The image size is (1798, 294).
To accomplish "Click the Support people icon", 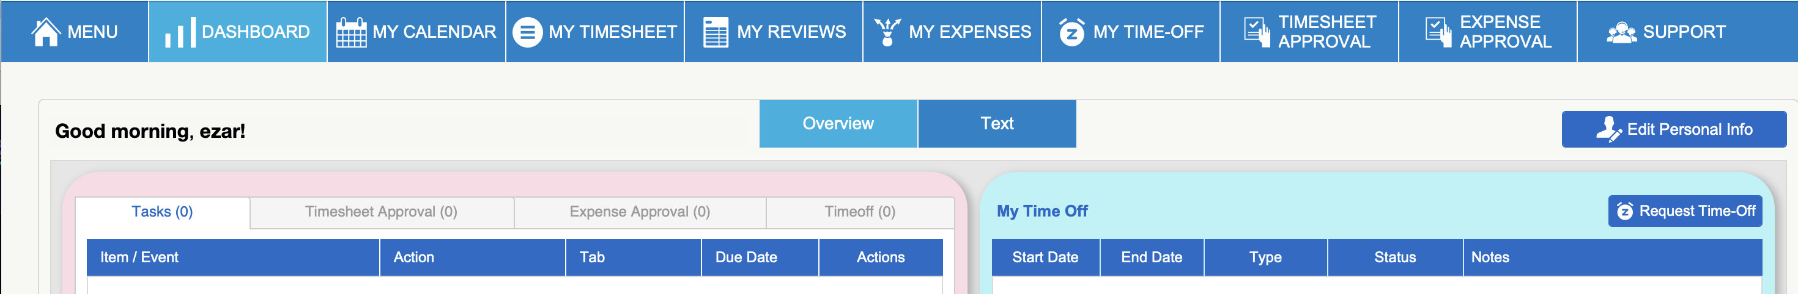I will click(1621, 33).
